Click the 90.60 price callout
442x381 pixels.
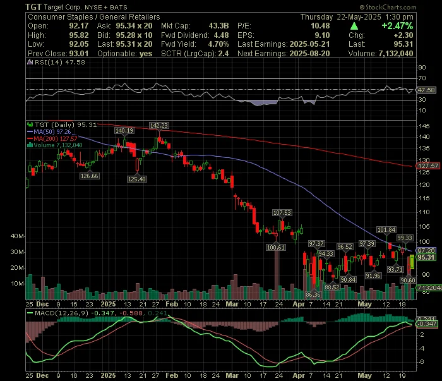point(408,280)
